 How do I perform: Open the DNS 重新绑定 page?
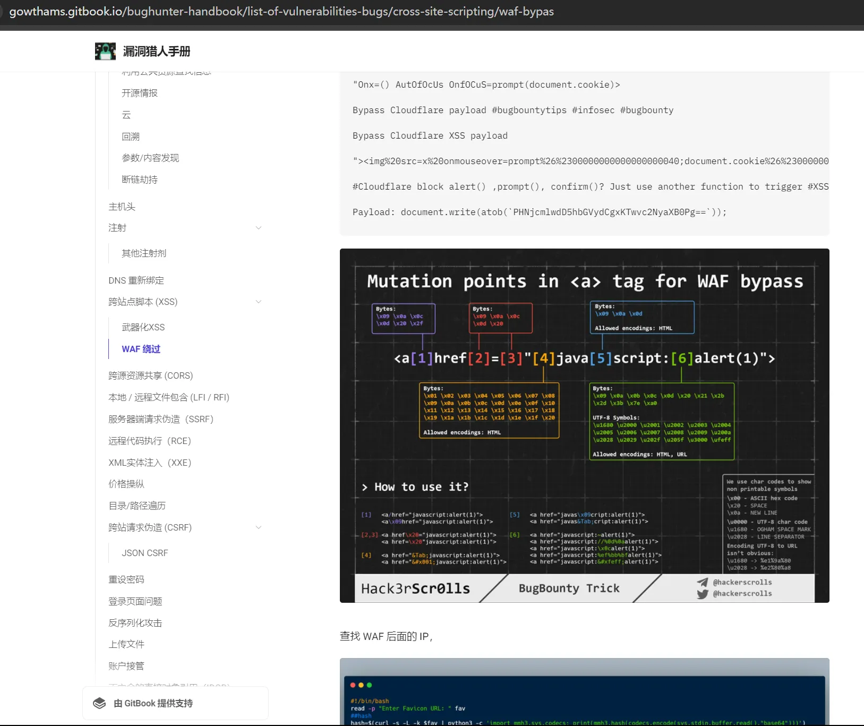click(136, 280)
